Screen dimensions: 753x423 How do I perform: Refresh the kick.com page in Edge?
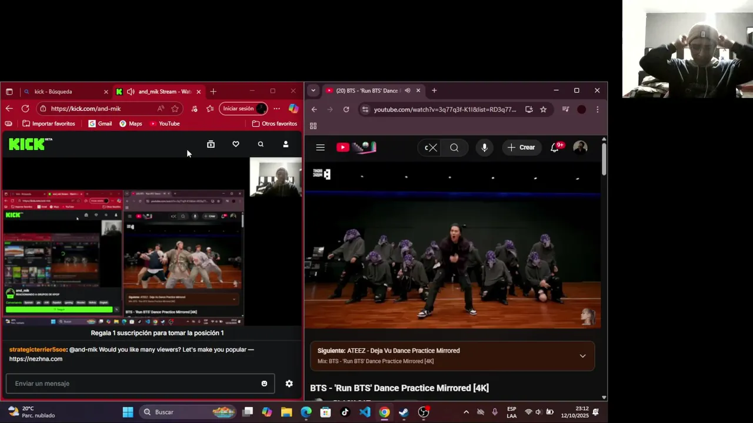pyautogui.click(x=25, y=109)
